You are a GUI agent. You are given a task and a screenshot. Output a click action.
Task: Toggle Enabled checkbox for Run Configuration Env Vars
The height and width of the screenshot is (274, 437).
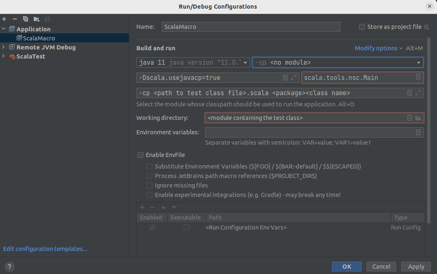point(152,227)
